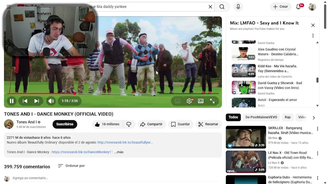Open the Ordenar por sort menu
Image resolution: width=327 pixels, height=184 pixels.
click(71, 166)
